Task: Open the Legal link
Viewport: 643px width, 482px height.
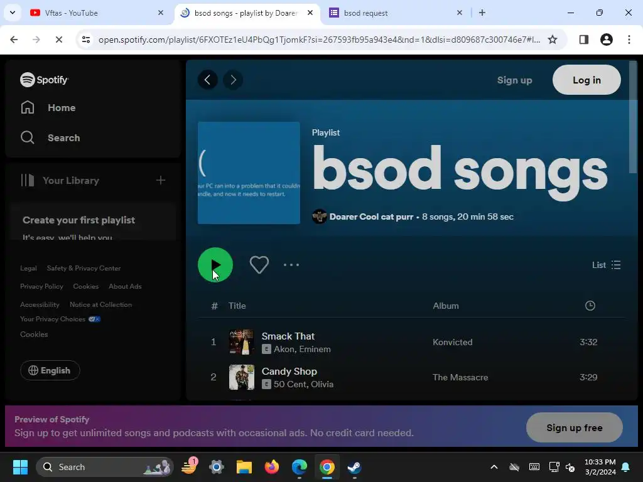Action: coord(28,268)
